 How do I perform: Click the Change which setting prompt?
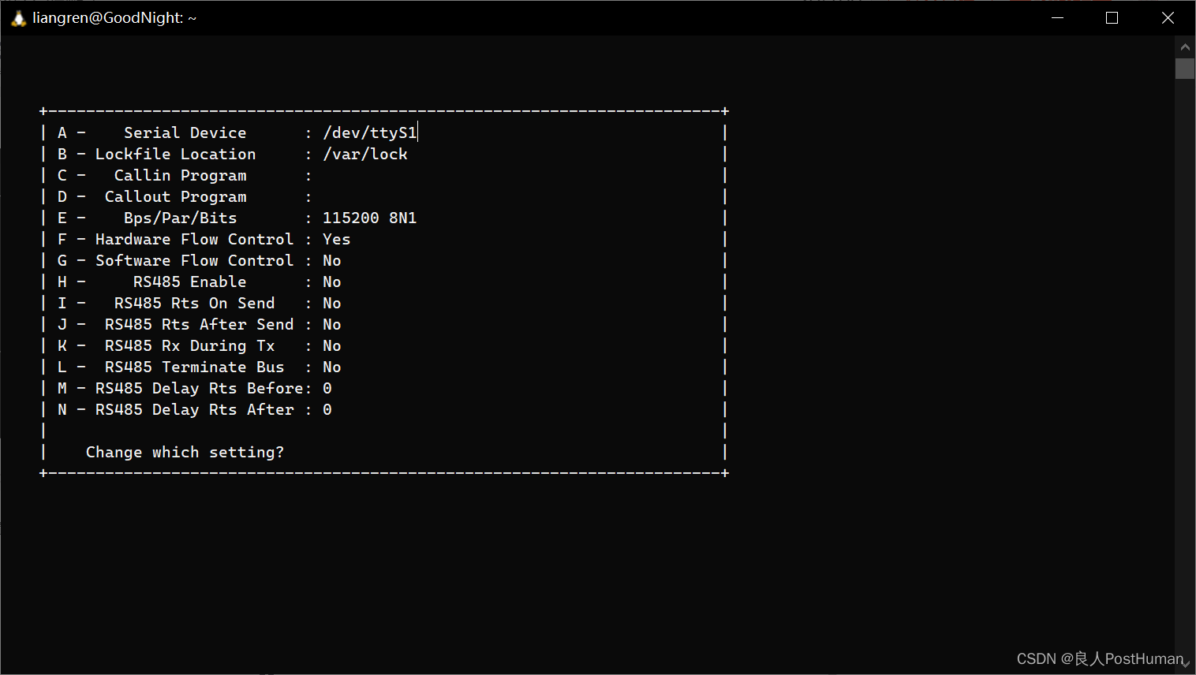click(184, 452)
